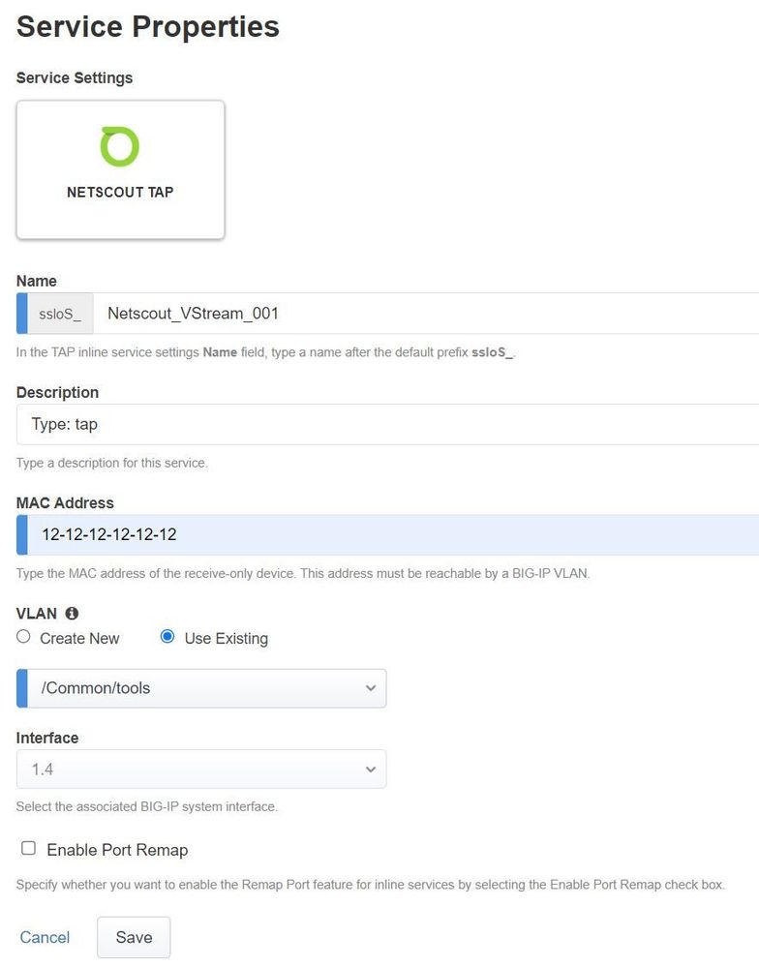Select the Create New VLAN radio button
The width and height of the screenshot is (759, 967).
24,637
